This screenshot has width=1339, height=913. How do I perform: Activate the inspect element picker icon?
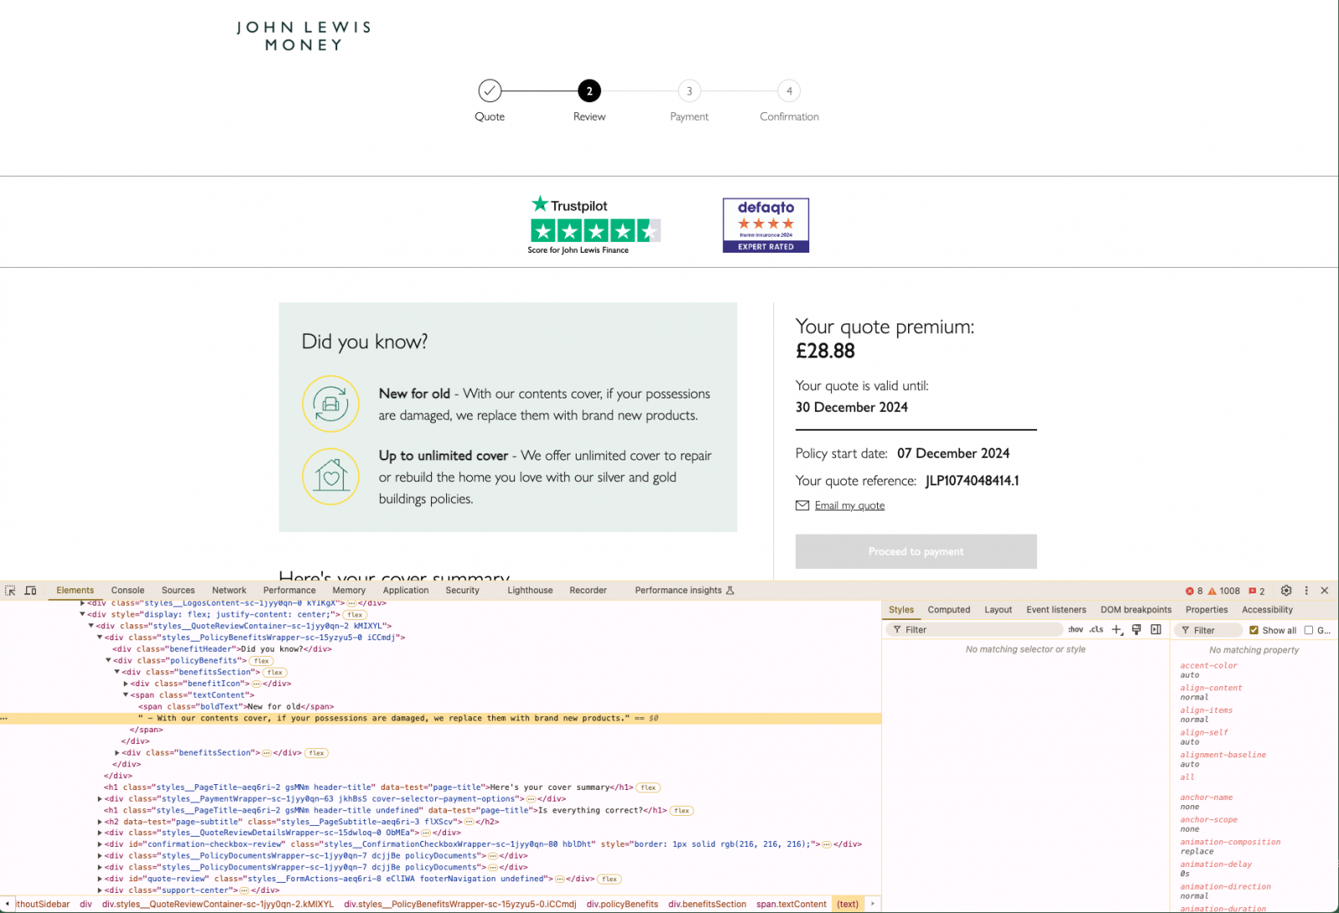coord(11,590)
